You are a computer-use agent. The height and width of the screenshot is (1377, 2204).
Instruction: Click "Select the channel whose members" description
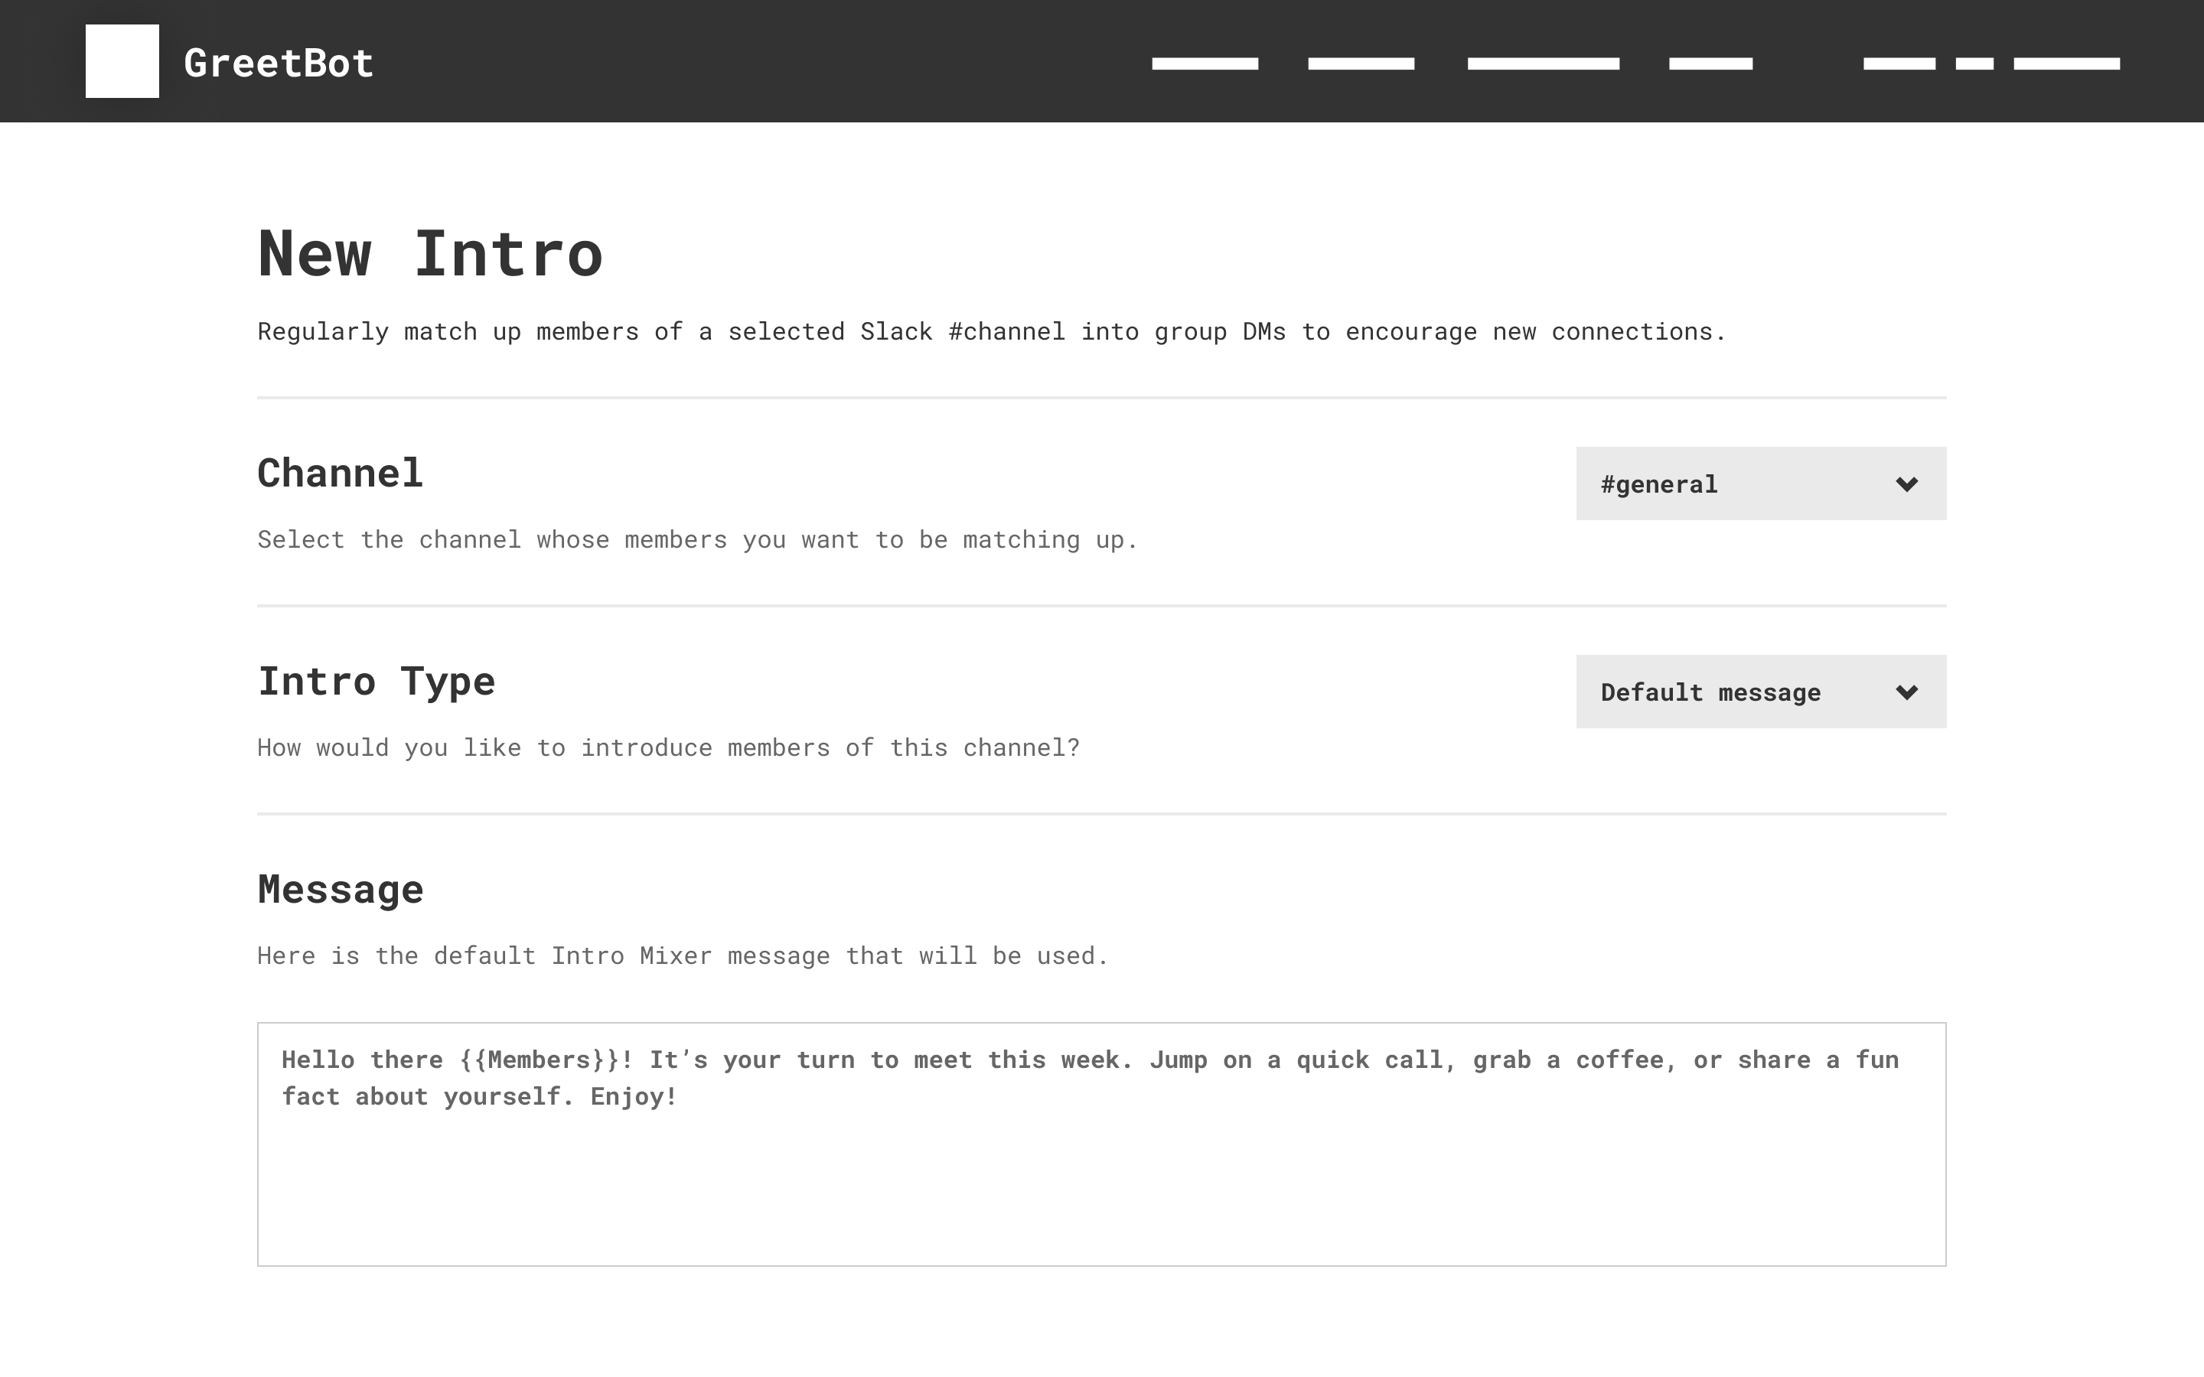tap(698, 540)
